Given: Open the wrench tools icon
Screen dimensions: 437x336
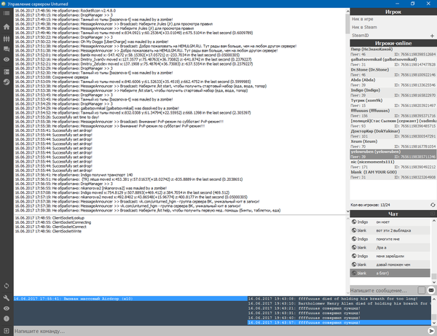Looking at the screenshot, I should [6, 297].
